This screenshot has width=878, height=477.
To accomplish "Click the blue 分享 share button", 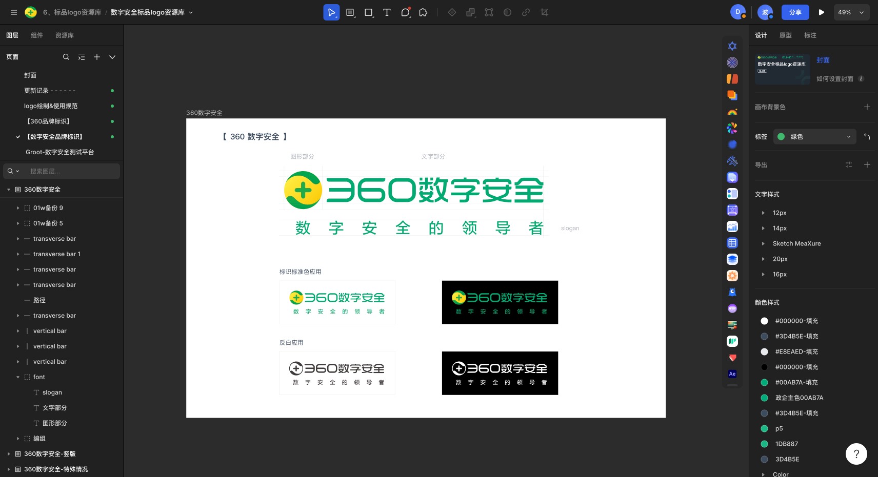I will click(795, 12).
